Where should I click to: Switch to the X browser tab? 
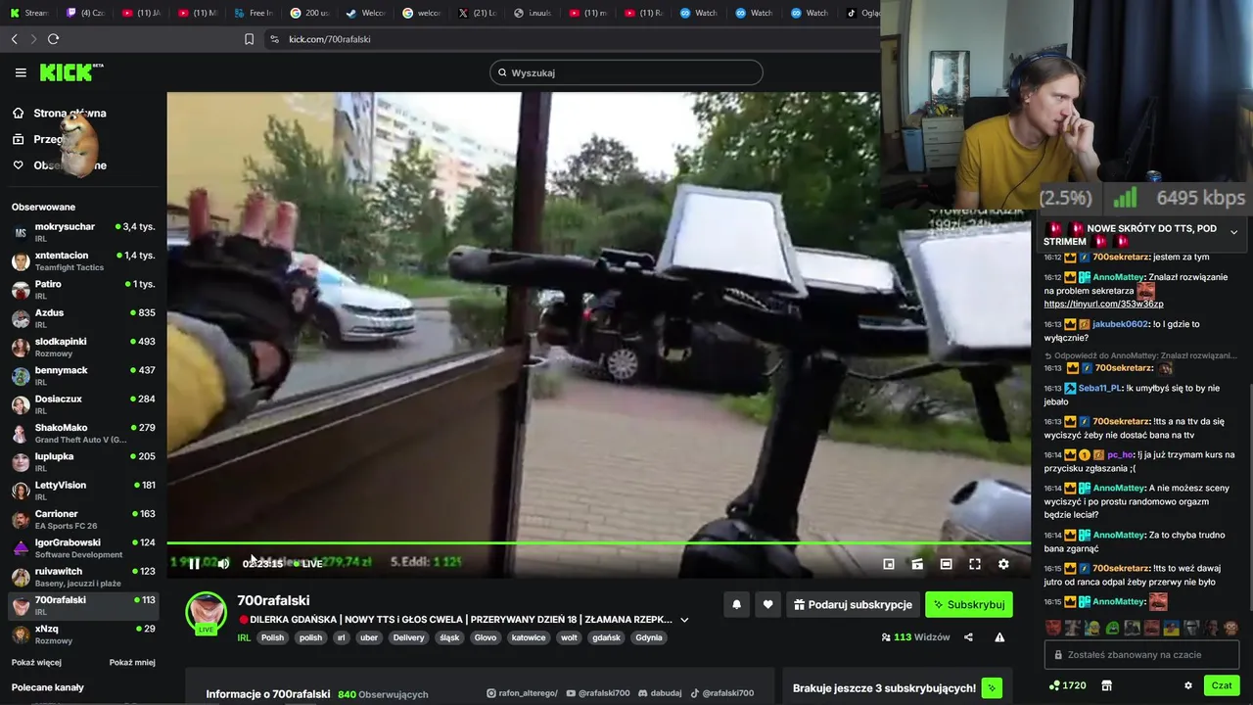478,13
